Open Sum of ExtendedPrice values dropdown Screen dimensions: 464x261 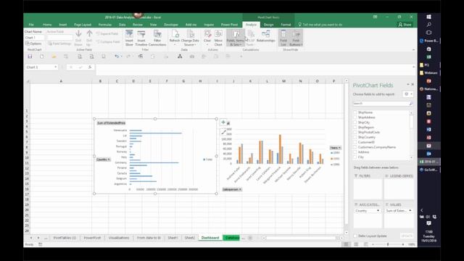410,211
